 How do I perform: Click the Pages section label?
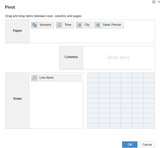(x=17, y=31)
